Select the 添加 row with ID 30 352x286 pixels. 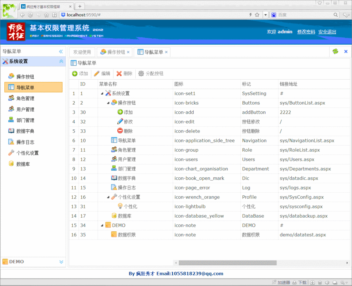[x=209, y=112]
